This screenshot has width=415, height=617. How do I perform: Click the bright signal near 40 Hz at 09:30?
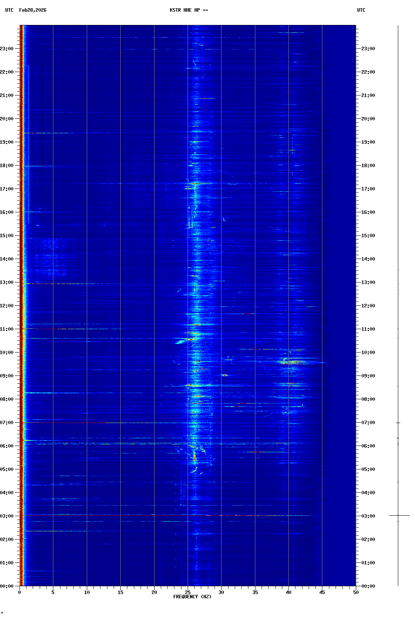coord(288,363)
